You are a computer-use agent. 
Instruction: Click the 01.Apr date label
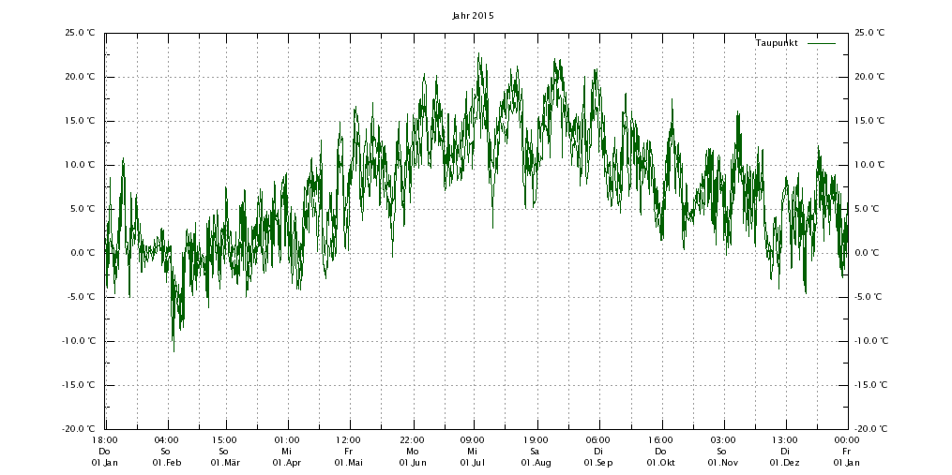point(287,463)
